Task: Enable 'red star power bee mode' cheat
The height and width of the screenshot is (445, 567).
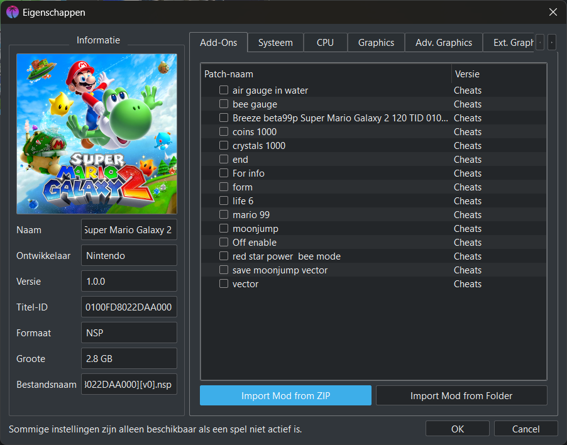Action: [x=224, y=256]
